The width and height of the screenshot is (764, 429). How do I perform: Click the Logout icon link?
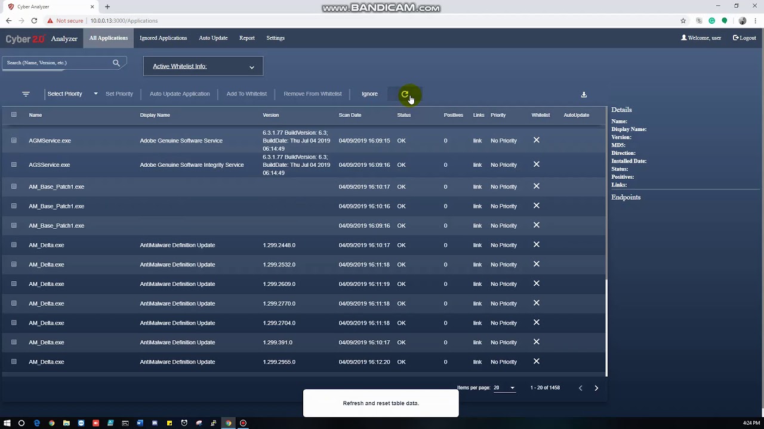[744, 38]
